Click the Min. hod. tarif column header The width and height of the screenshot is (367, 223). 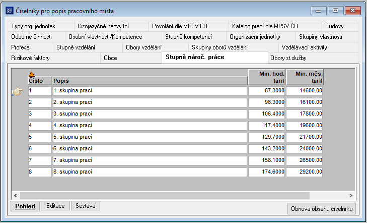[267, 77]
